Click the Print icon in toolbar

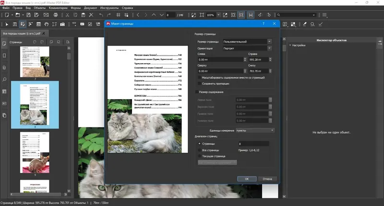(x=56, y=15)
